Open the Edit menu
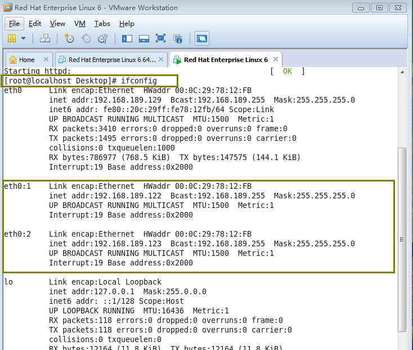Image resolution: width=413 pixels, height=350 pixels. click(35, 24)
